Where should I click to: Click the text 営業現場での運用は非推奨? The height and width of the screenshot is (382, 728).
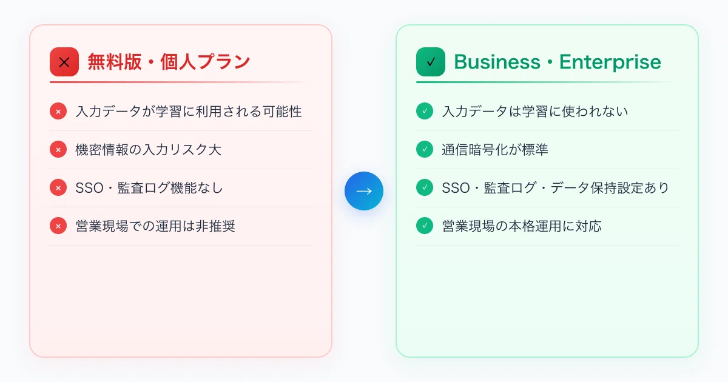pyautogui.click(x=155, y=226)
